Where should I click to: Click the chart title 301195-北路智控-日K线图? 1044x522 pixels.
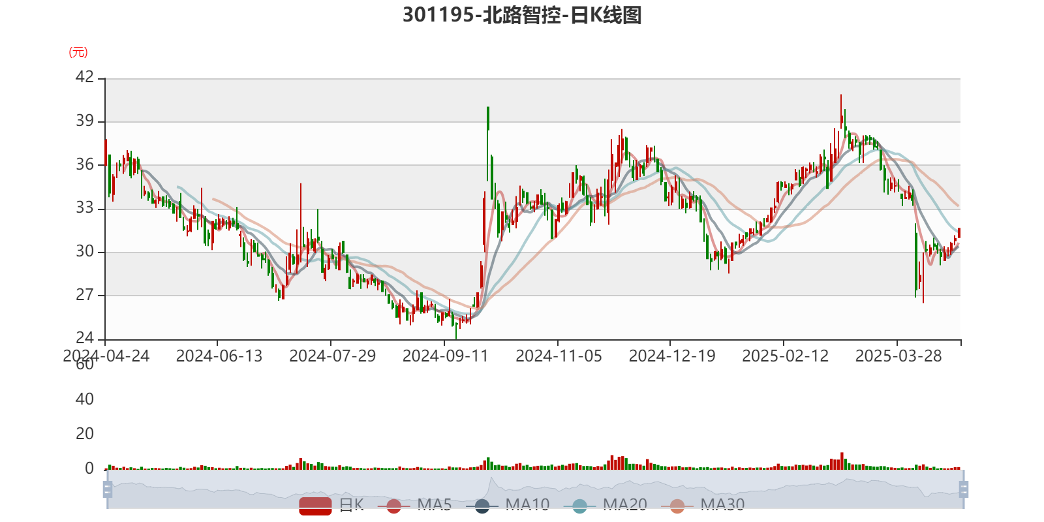coord(522,14)
